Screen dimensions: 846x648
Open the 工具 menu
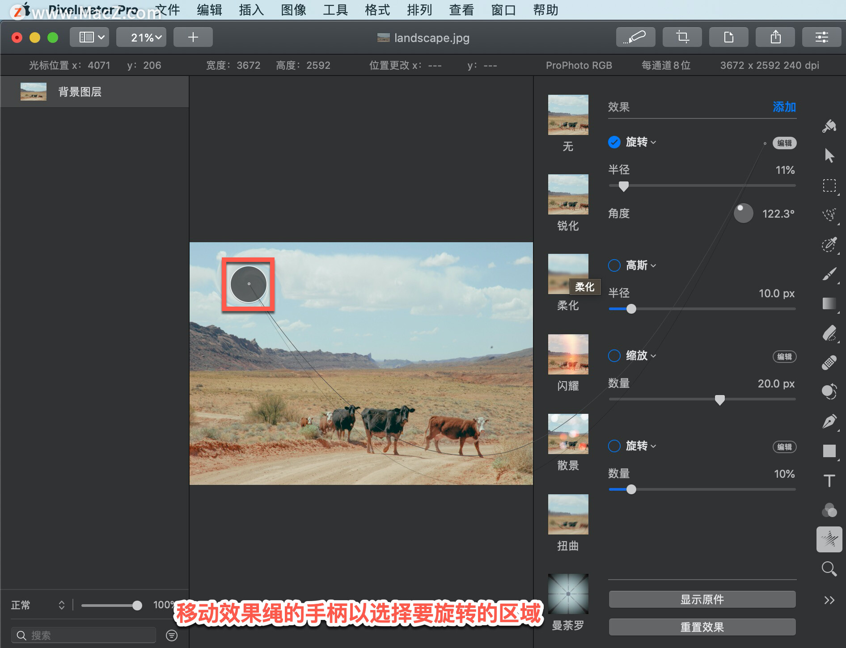coord(336,10)
